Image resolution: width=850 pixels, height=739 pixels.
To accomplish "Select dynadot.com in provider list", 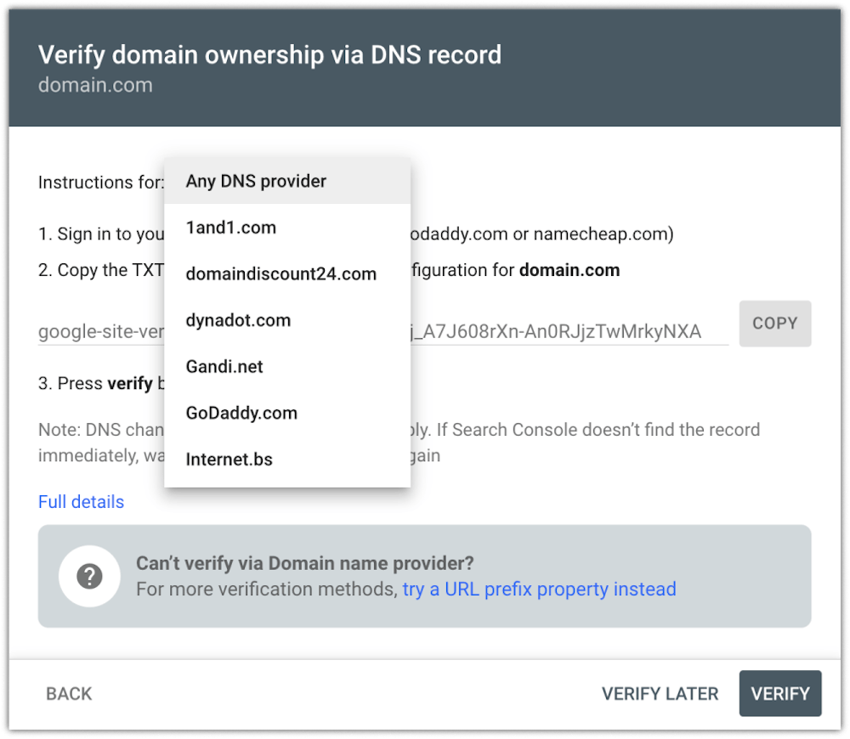I will coord(238,320).
